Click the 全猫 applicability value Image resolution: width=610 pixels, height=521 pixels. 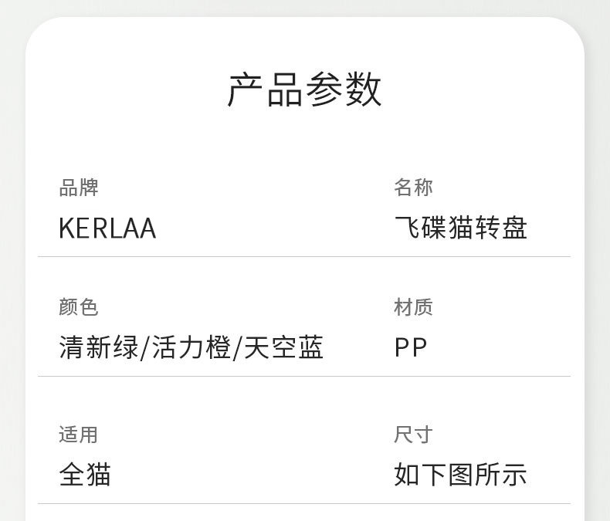coord(85,475)
